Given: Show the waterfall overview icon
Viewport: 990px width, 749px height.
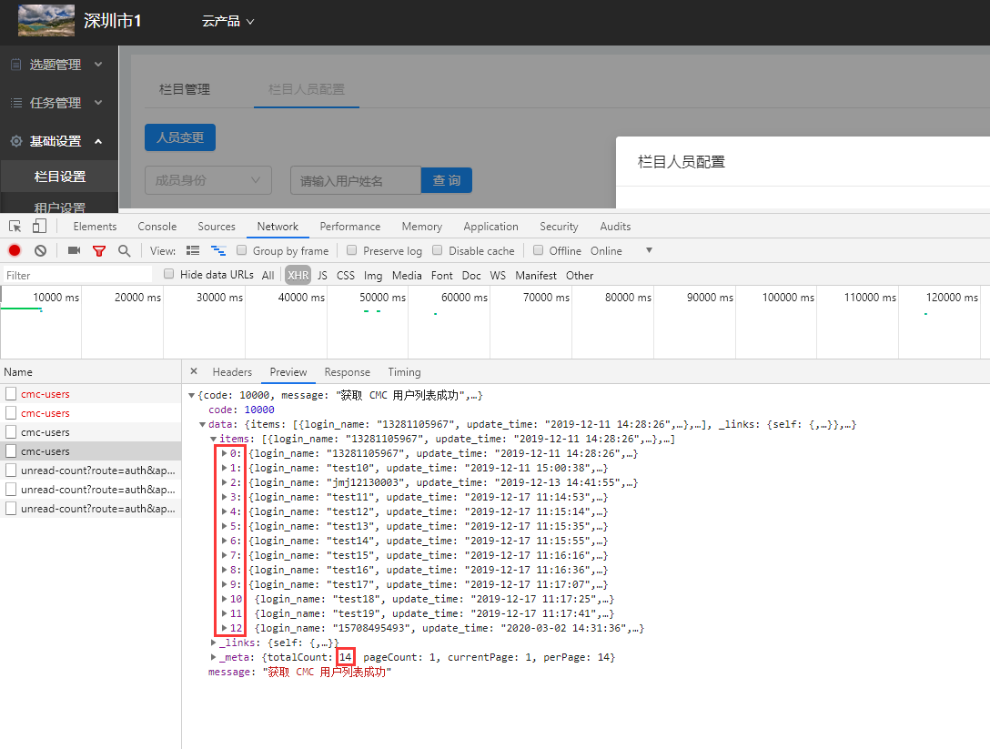Looking at the screenshot, I should coord(217,251).
